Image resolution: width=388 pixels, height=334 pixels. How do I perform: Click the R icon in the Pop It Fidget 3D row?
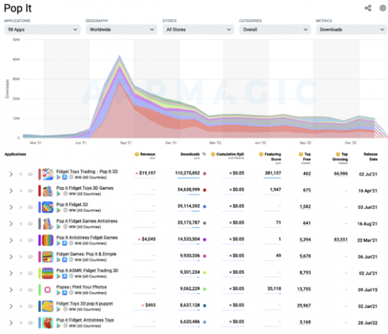coord(21,207)
